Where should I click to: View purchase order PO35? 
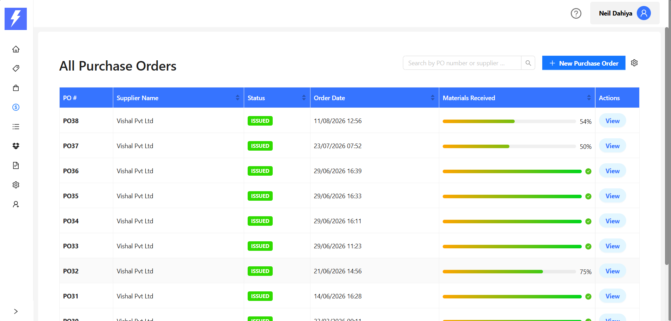[612, 196]
